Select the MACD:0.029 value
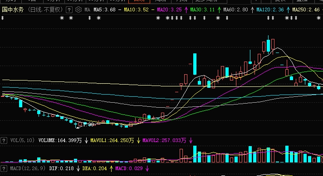Screen dimensions: 323x176 click(x=129, y=169)
